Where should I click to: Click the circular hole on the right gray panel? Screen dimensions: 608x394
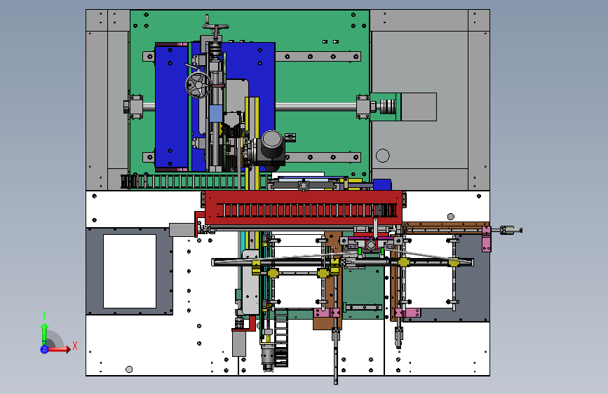coord(383,156)
